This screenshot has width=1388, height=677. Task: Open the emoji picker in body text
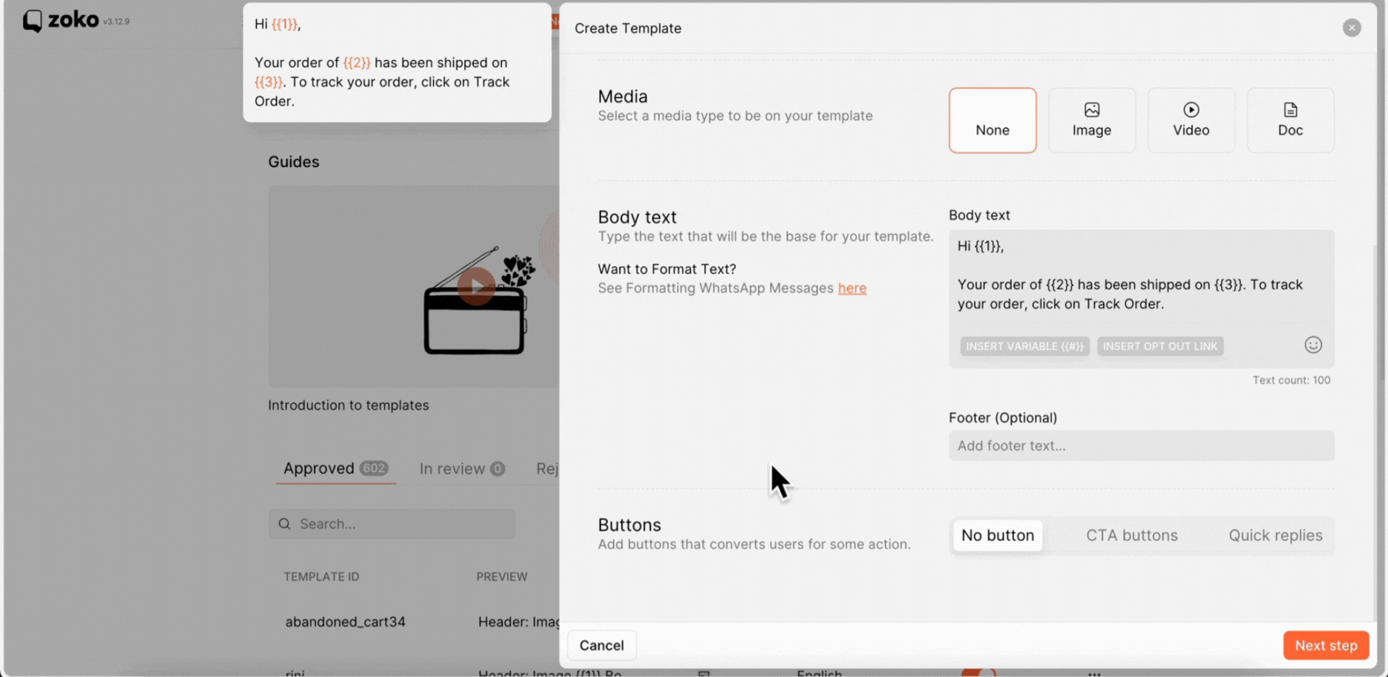(x=1312, y=345)
